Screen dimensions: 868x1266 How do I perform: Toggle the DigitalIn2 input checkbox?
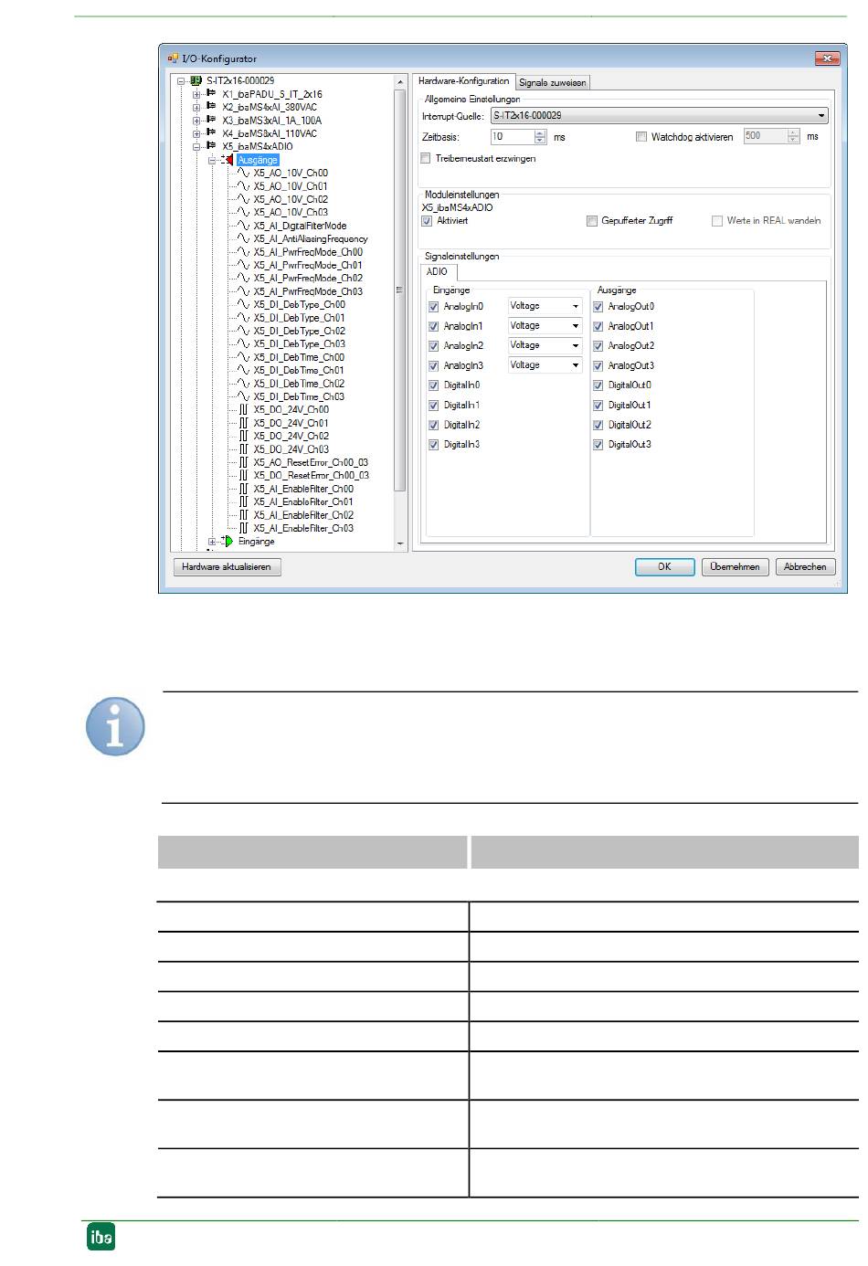(434, 425)
